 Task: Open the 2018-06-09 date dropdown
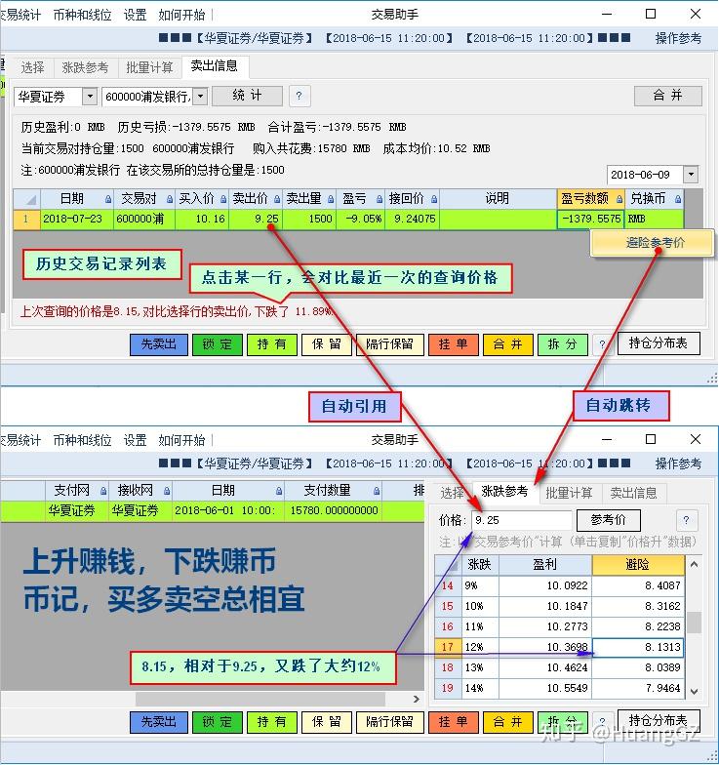click(x=691, y=174)
